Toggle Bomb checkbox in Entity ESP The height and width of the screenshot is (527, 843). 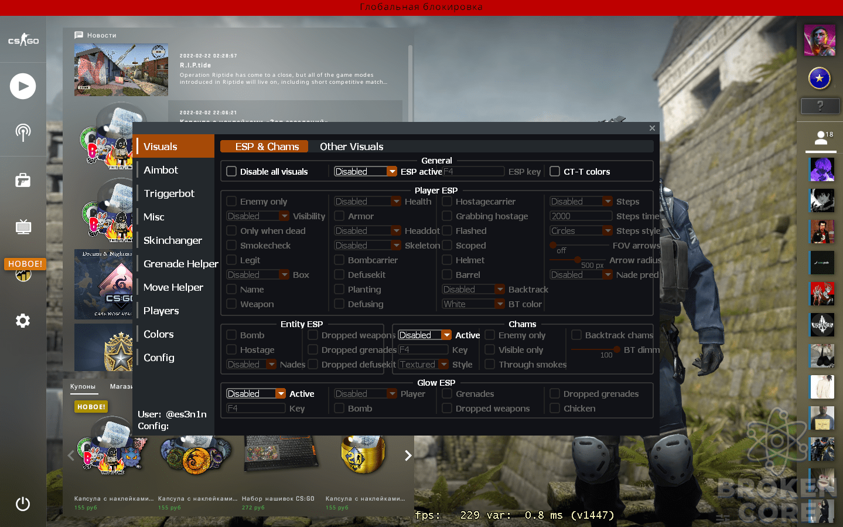(x=231, y=335)
